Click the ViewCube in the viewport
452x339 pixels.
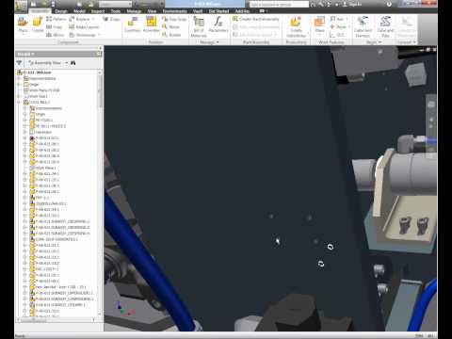coord(415,75)
